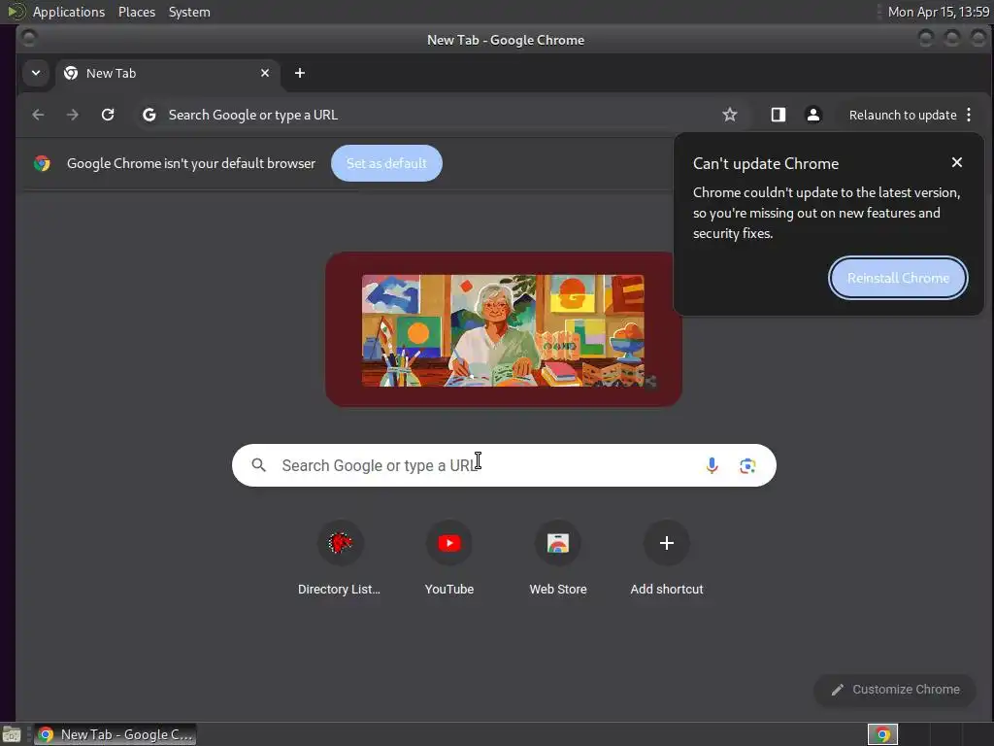The image size is (994, 746).
Task: Bookmark this tab with the star icon
Action: [x=730, y=115]
